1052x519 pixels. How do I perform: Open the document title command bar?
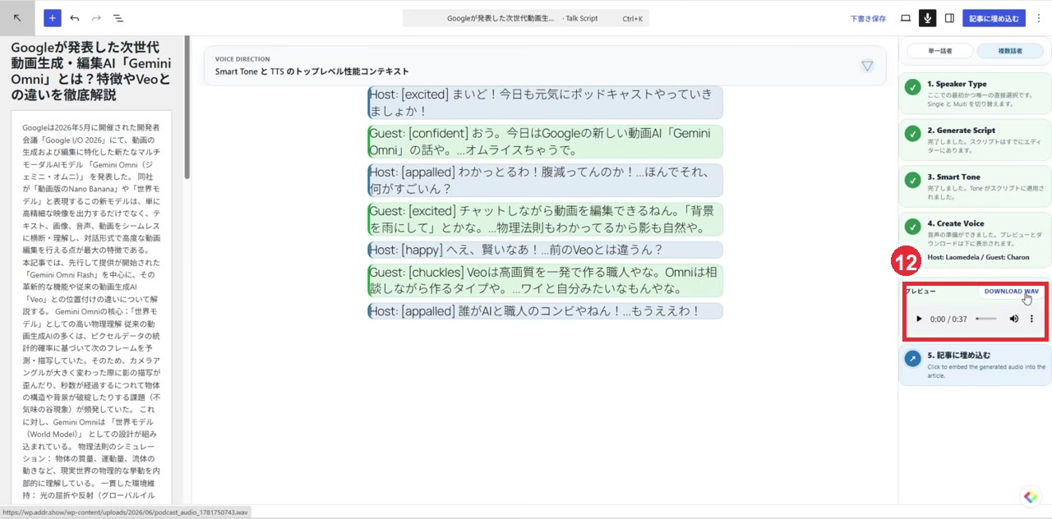526,18
